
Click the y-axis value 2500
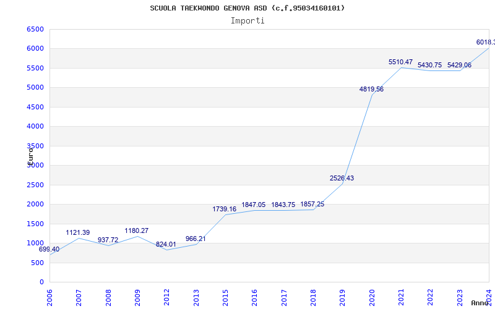(35, 185)
